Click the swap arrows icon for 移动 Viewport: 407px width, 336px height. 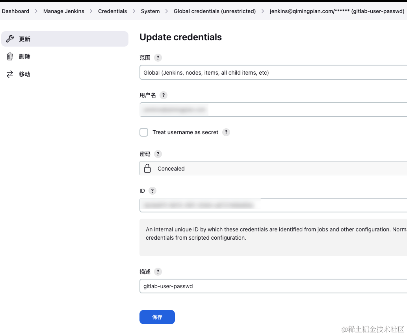(10, 74)
